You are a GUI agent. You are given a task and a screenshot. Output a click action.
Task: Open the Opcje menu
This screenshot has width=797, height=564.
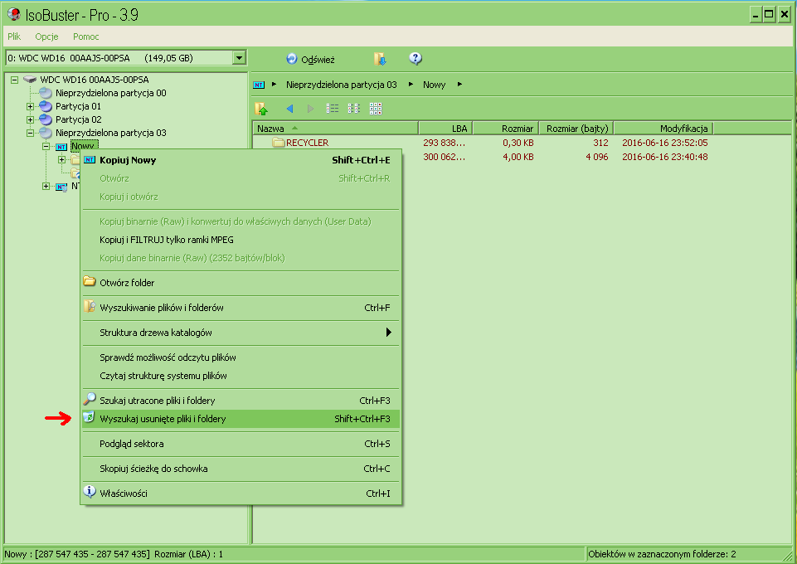coord(46,36)
